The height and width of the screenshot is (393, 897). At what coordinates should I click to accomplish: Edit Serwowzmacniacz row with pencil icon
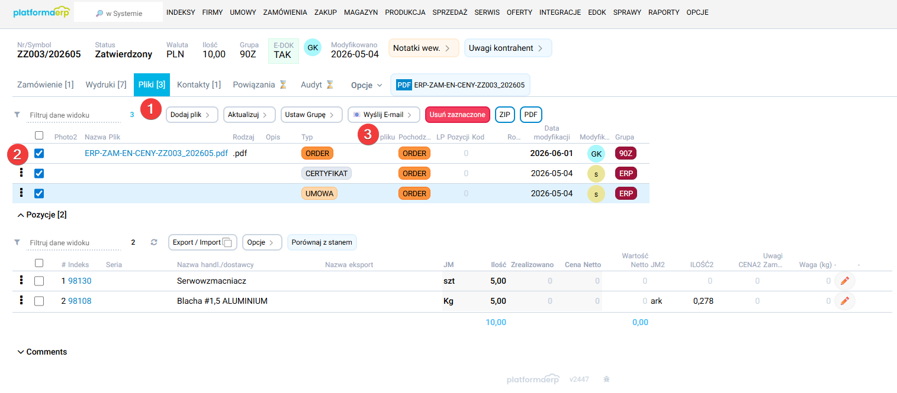[845, 281]
